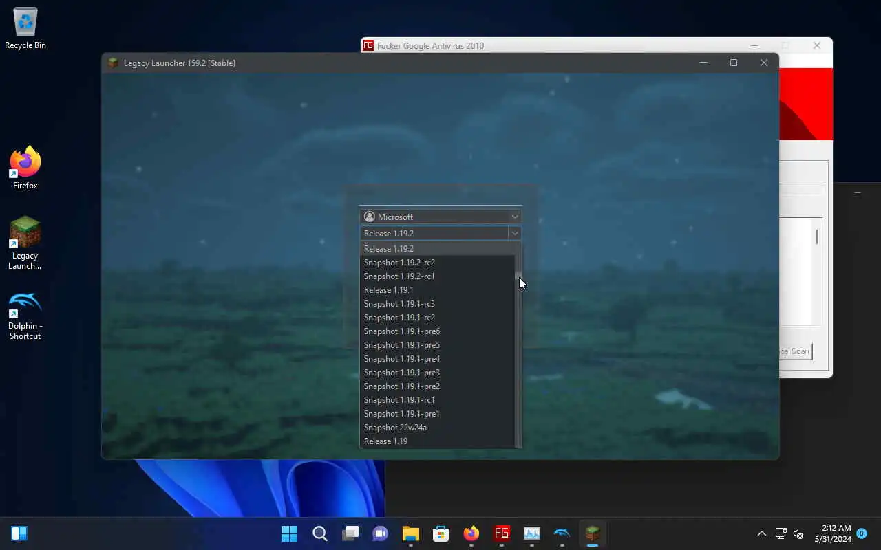Viewport: 881px width, 550px height.
Task: Open the volume tray icon
Action: (798, 533)
